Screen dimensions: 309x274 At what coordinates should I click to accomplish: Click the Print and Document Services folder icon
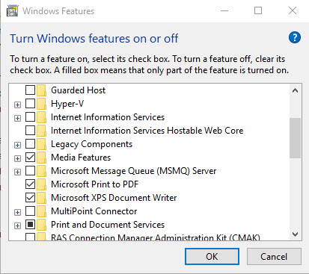41,225
